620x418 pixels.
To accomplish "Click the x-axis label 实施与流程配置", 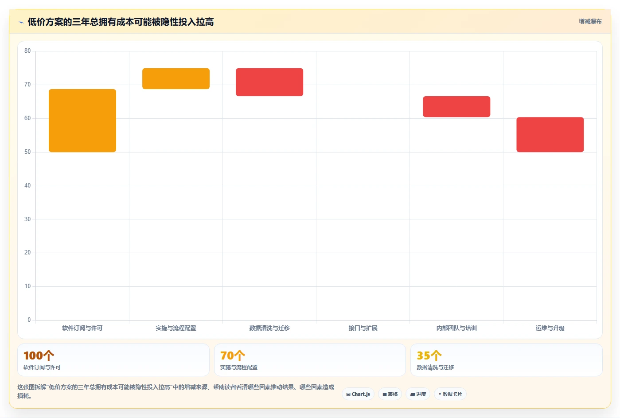I will click(x=176, y=328).
